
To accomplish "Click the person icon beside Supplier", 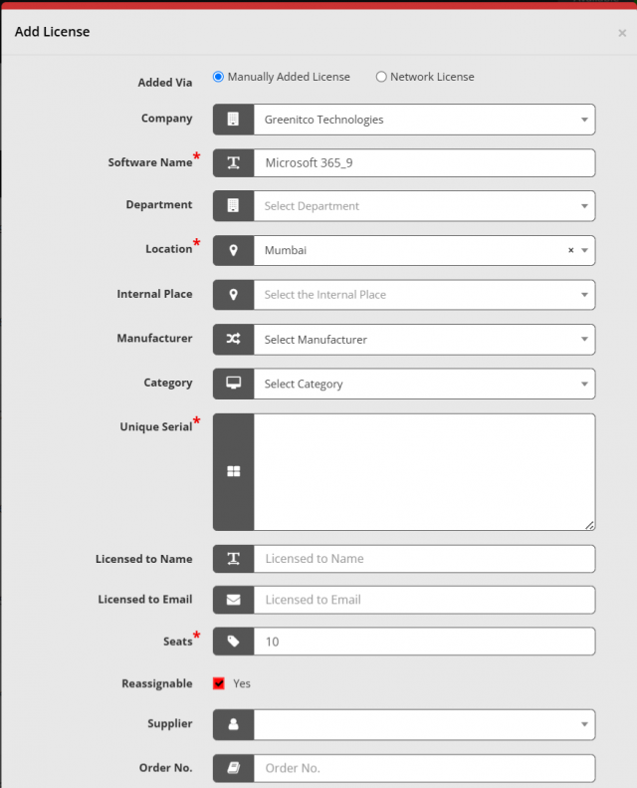I will click(x=233, y=723).
